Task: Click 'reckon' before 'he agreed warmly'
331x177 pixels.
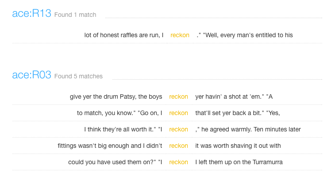Action: point(179,129)
